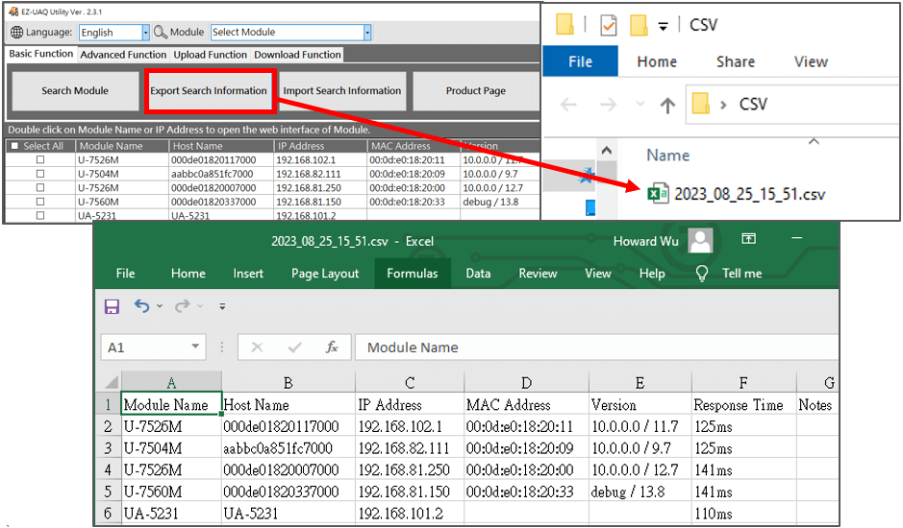Select the 2023_08_25_15_51.csv file
903x528 pixels.
738,194
